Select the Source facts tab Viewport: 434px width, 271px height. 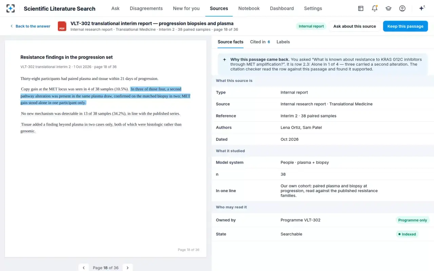[x=231, y=42]
